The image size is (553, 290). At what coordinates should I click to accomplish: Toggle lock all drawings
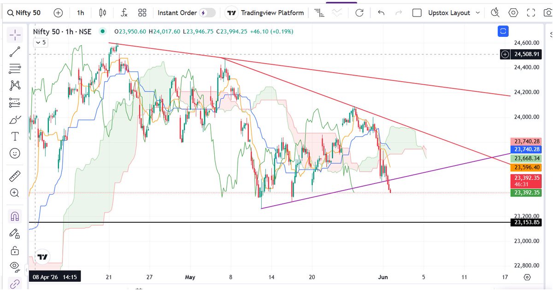point(15,250)
